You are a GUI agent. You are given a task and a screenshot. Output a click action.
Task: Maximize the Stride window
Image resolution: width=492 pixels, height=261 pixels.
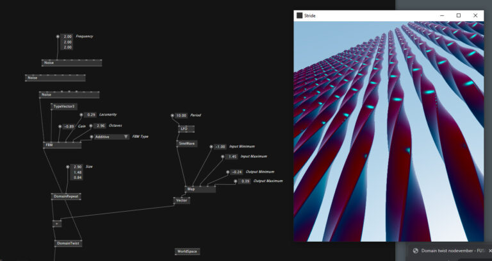click(459, 15)
